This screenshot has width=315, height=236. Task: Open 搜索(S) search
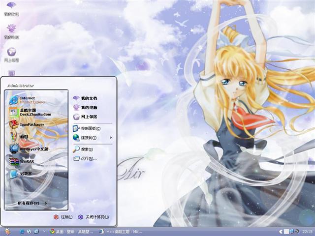coord(83,149)
